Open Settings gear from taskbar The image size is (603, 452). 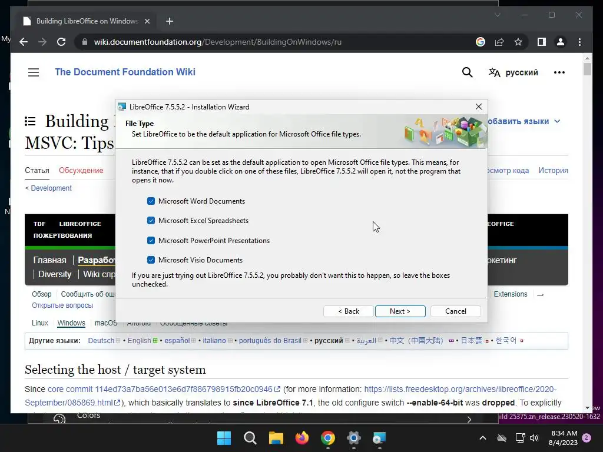[x=353, y=438]
